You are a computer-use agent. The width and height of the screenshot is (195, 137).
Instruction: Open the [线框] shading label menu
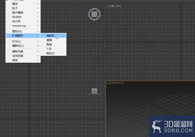[118, 6]
